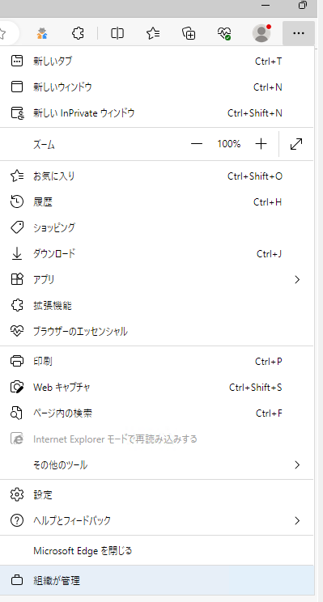Click 組織が管理 at menu bottom
The image size is (323, 602).
click(x=157, y=580)
